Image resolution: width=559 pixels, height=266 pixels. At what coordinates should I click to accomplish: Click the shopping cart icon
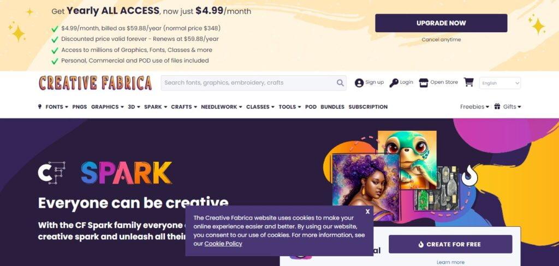(468, 82)
